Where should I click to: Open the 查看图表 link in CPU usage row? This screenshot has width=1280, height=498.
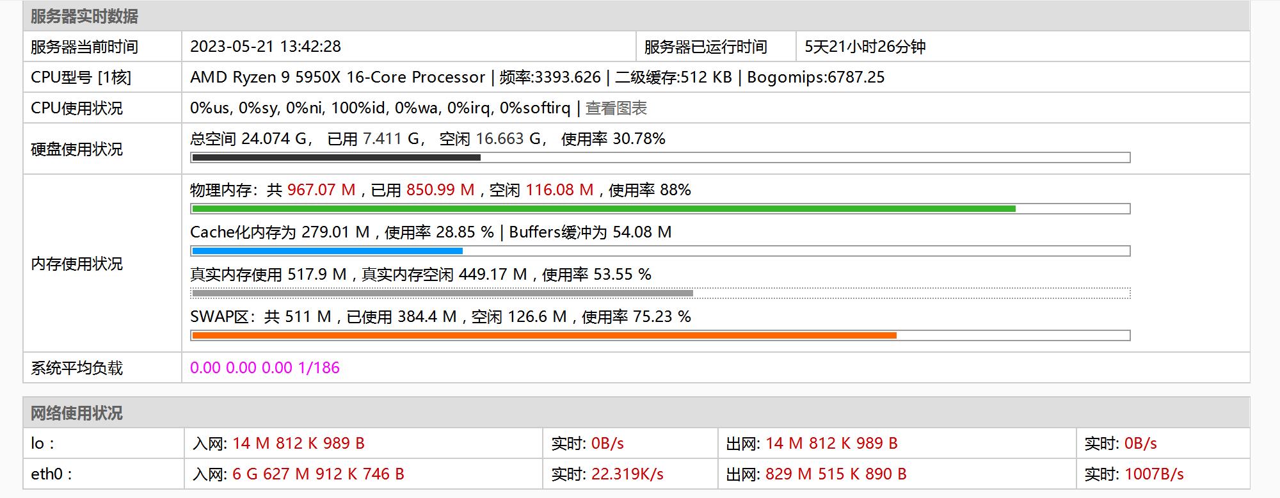coord(616,108)
